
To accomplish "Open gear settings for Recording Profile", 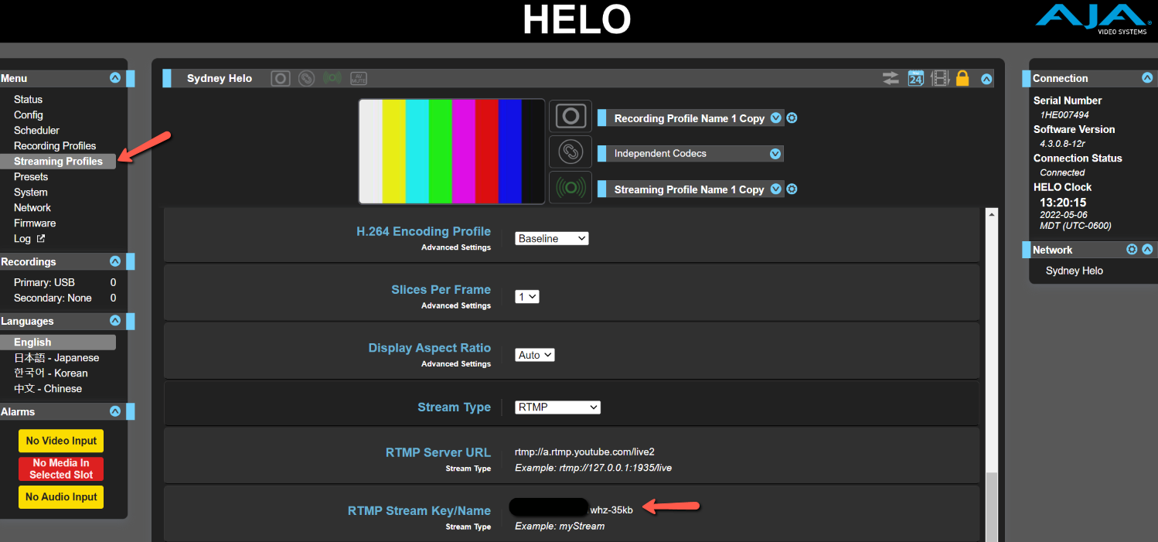I will pyautogui.click(x=792, y=118).
